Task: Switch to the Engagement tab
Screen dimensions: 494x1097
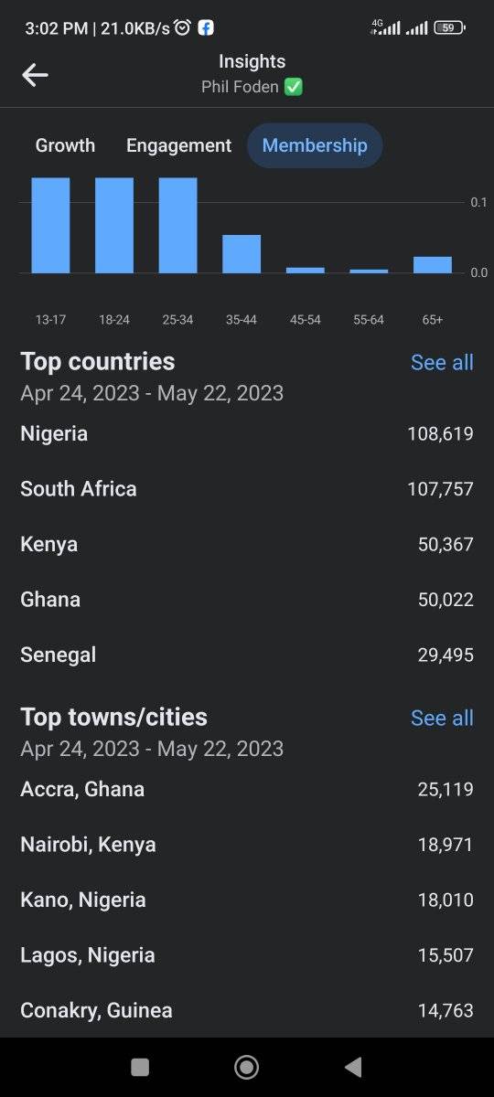Action: 178,145
